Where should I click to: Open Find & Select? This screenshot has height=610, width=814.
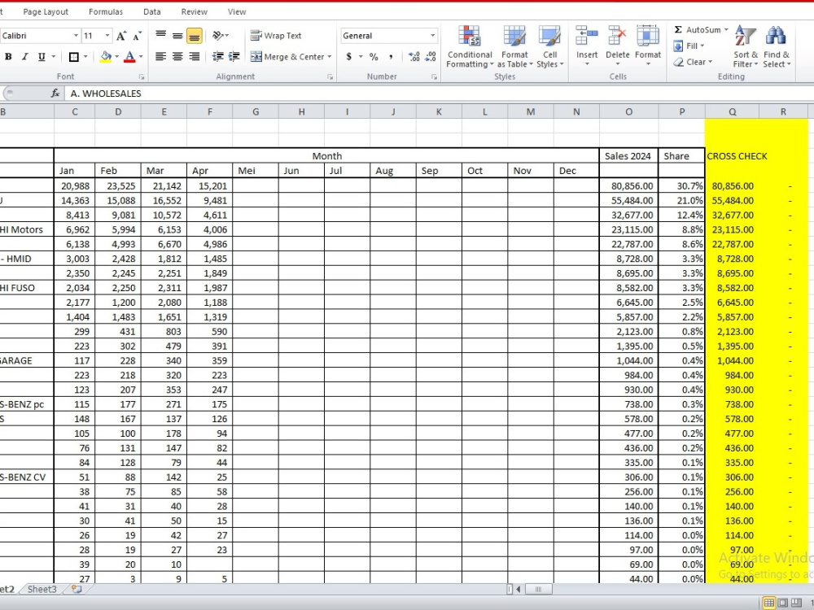[777, 46]
